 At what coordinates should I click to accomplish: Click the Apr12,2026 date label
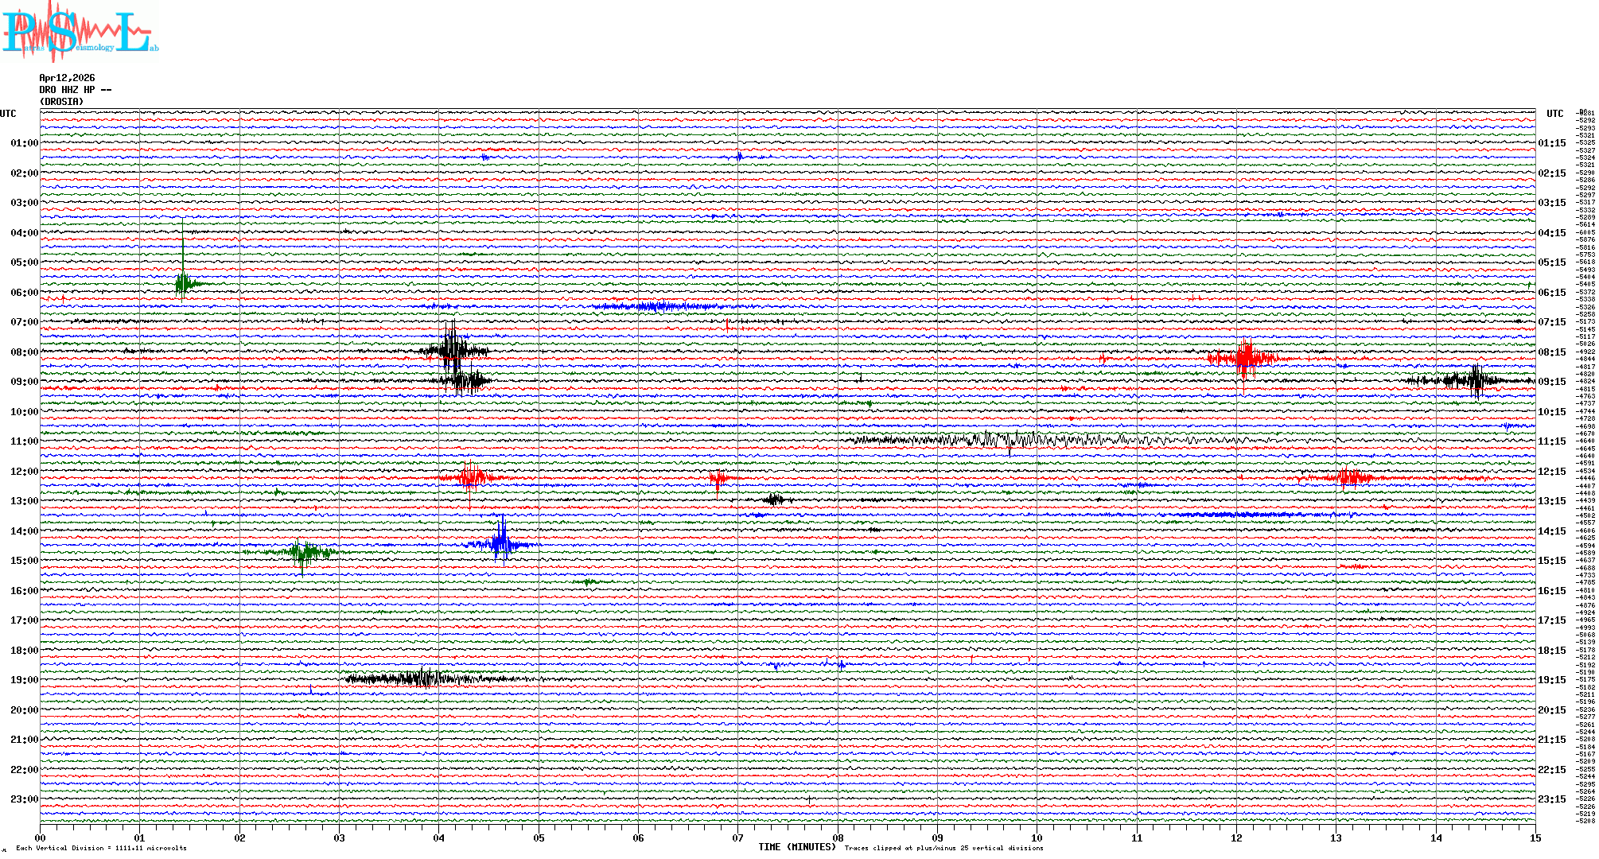[67, 78]
